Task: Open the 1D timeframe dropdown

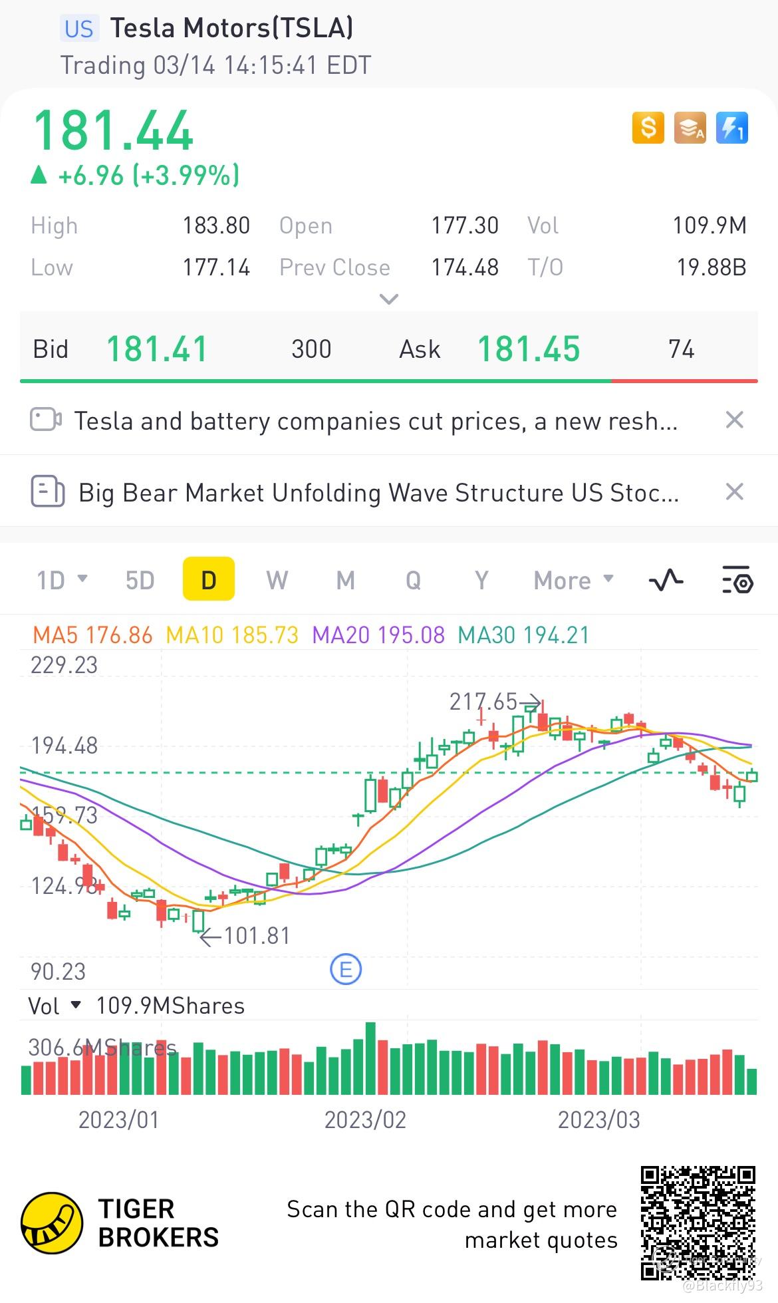Action: [x=62, y=580]
